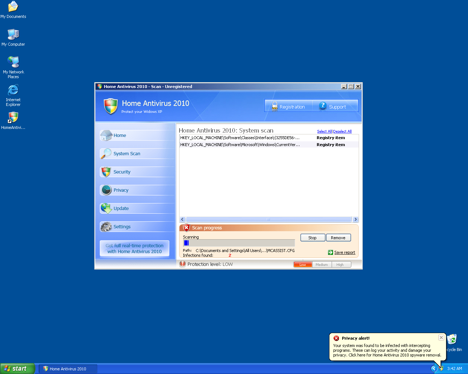Screen dimensions: 468x374
Task: Click the Select All link
Action: point(324,131)
